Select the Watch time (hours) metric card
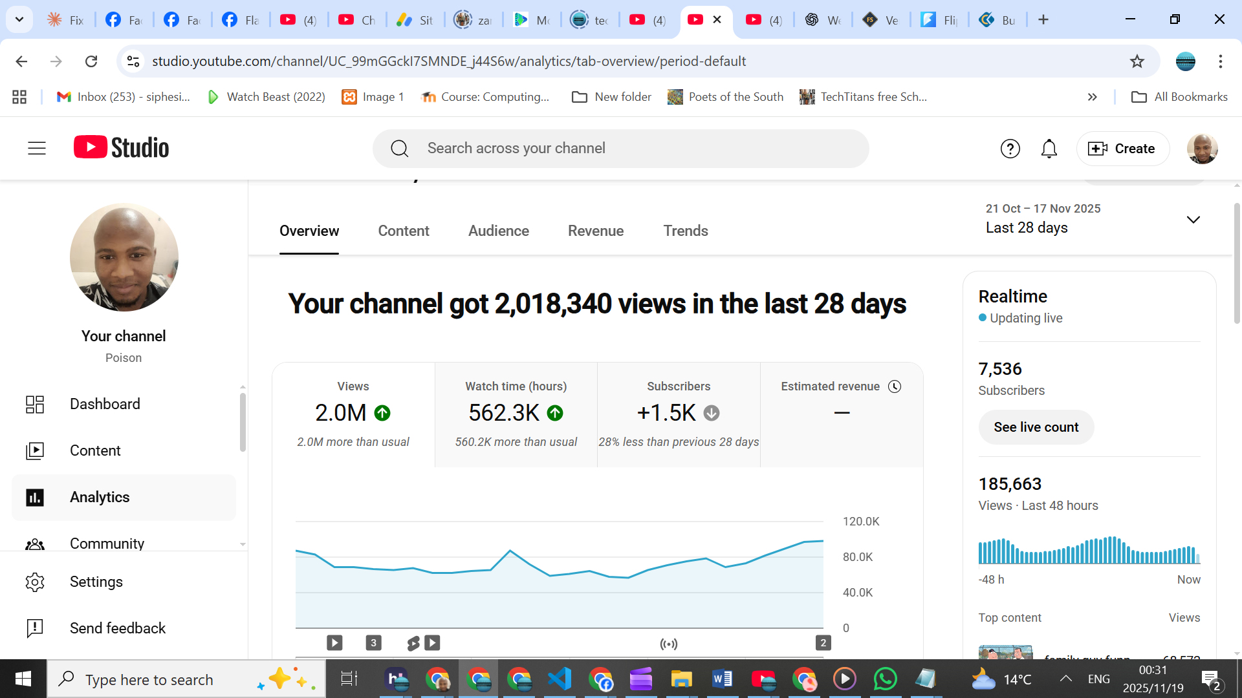 (x=516, y=414)
